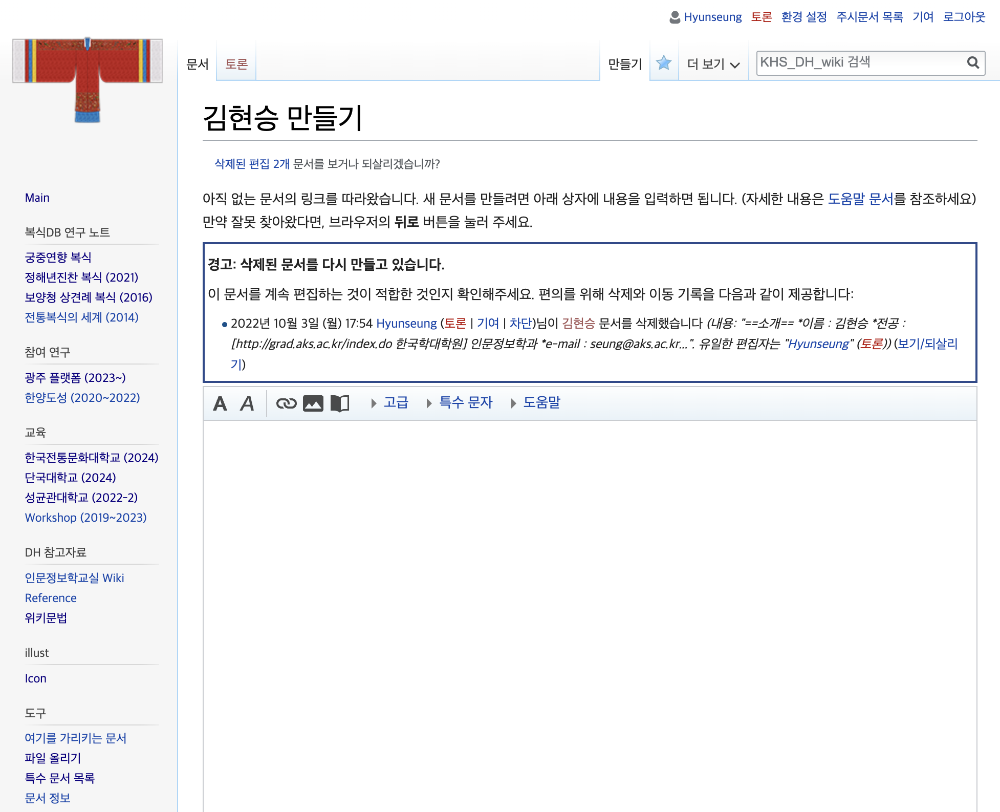Expand the 특수 문자 toolbar section

[x=460, y=402]
